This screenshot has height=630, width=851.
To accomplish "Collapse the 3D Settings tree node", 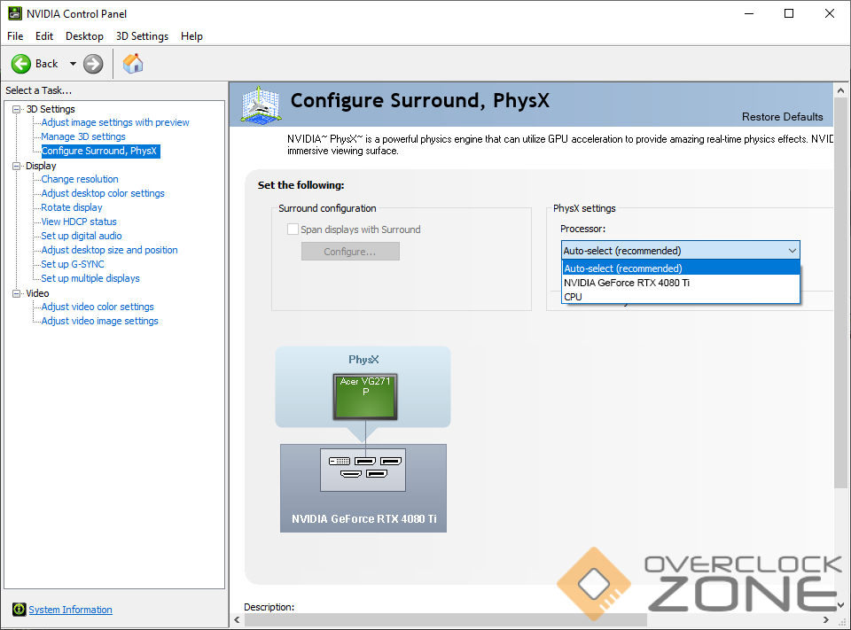I will [x=17, y=109].
